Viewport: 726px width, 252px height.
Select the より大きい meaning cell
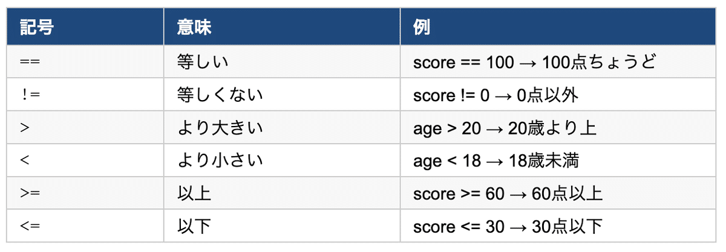(220, 128)
